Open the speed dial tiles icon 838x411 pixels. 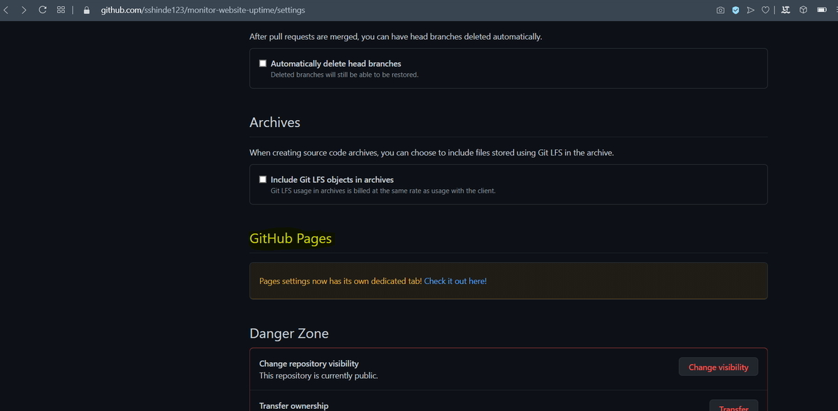(x=60, y=10)
